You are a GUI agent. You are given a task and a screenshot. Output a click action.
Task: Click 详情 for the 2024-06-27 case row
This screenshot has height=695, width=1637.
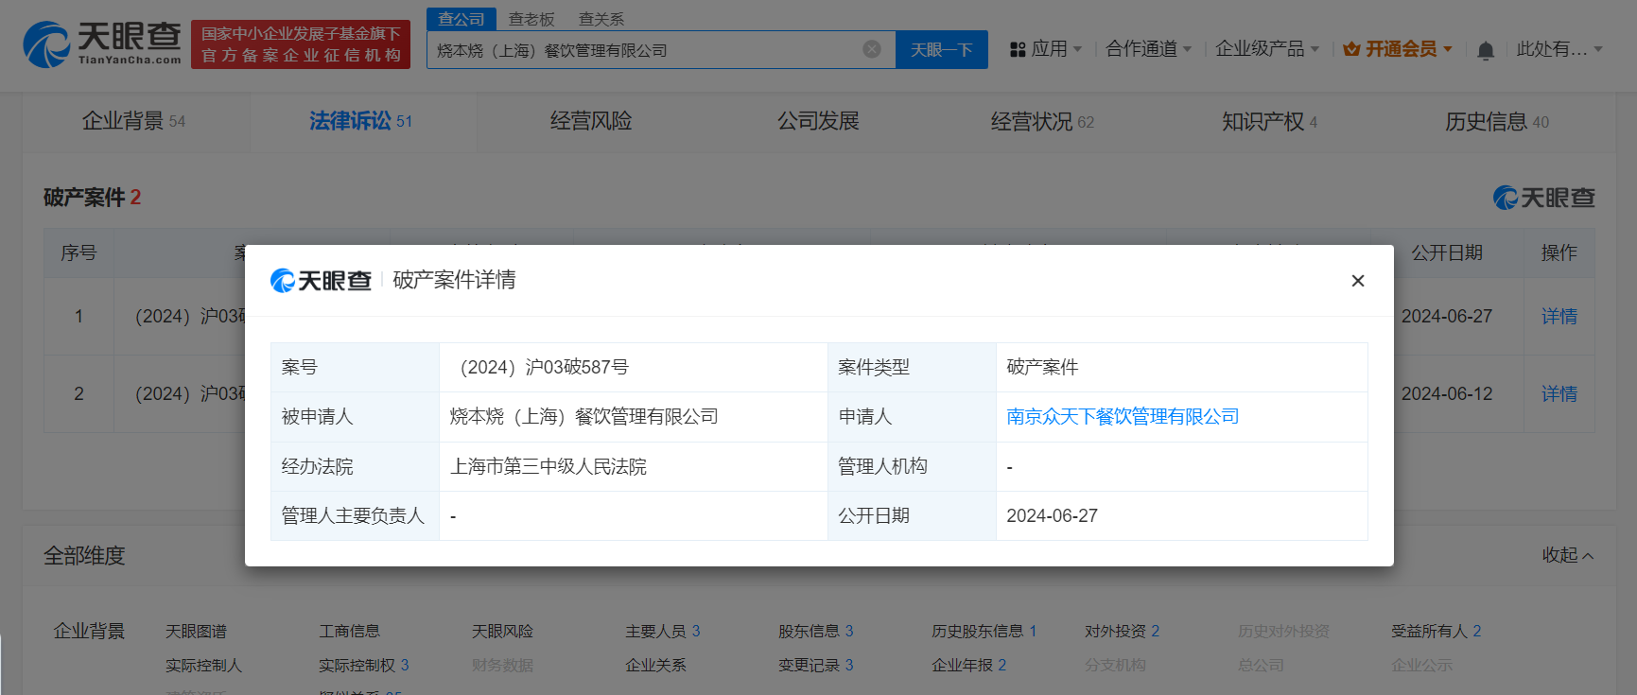click(x=1559, y=316)
